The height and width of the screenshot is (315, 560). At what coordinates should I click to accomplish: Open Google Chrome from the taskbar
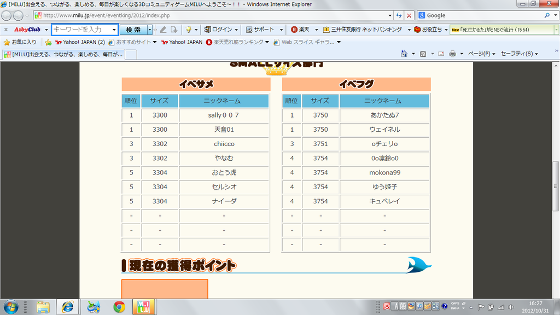coord(119,307)
